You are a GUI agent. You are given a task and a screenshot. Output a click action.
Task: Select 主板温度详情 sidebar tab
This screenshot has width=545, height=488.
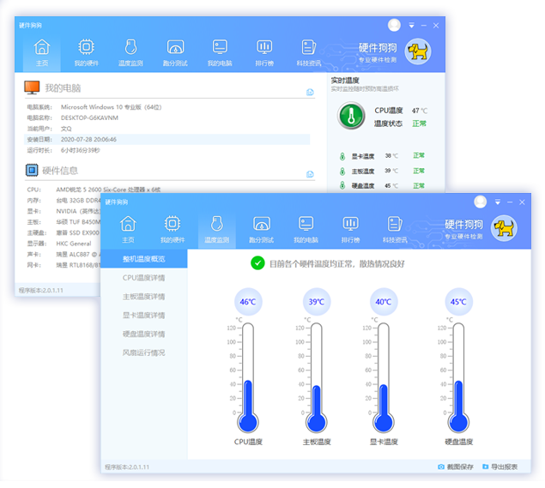[x=144, y=296]
